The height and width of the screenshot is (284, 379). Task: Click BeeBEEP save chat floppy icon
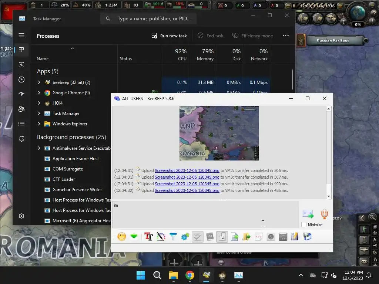click(308, 236)
